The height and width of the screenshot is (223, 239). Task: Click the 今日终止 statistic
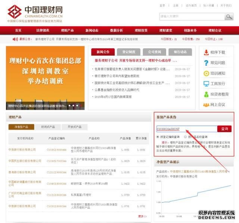214,39
